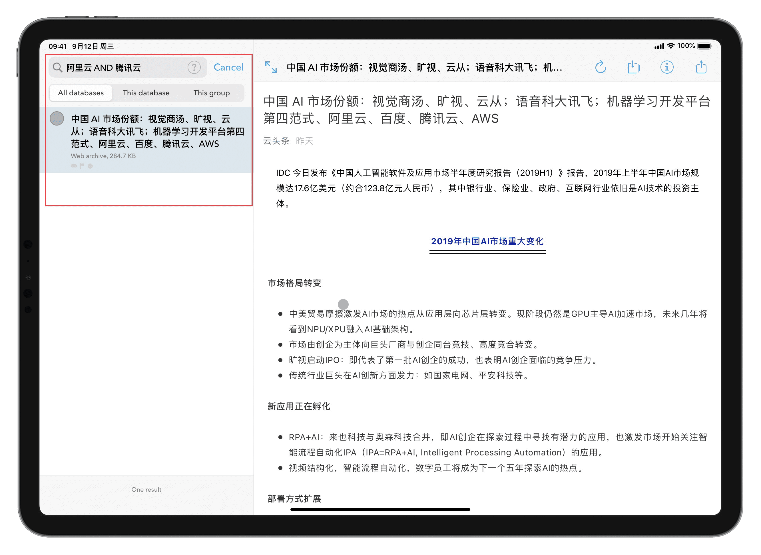Click the 新应用正在孵化 subheading
Image resolution: width=761 pixels, height=555 pixels.
click(299, 406)
